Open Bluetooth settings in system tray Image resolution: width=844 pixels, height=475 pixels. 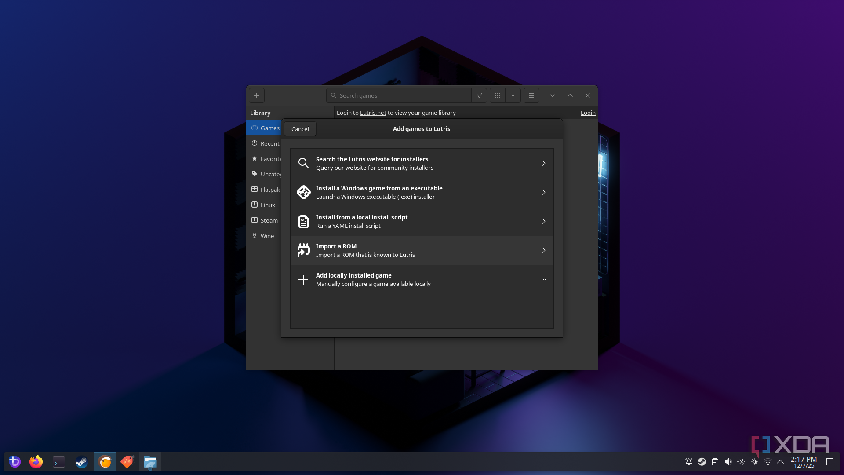[742, 462]
